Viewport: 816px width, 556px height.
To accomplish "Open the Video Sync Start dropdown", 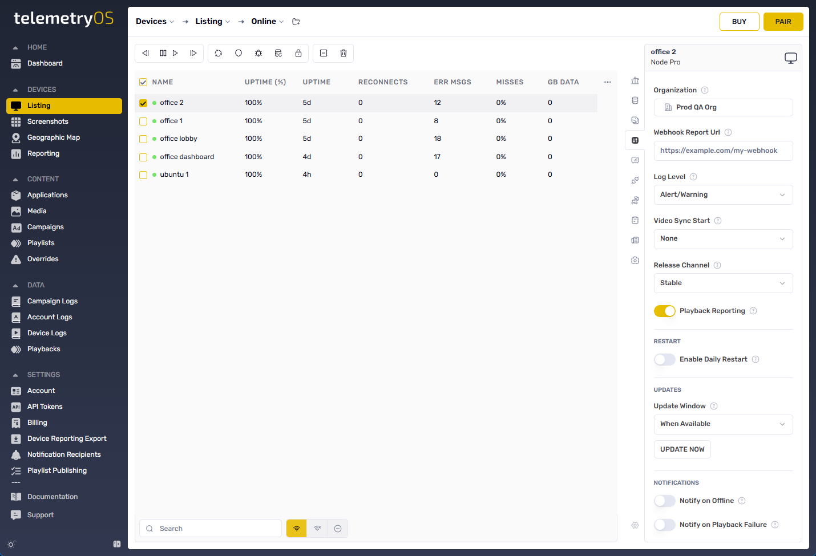I will (723, 239).
